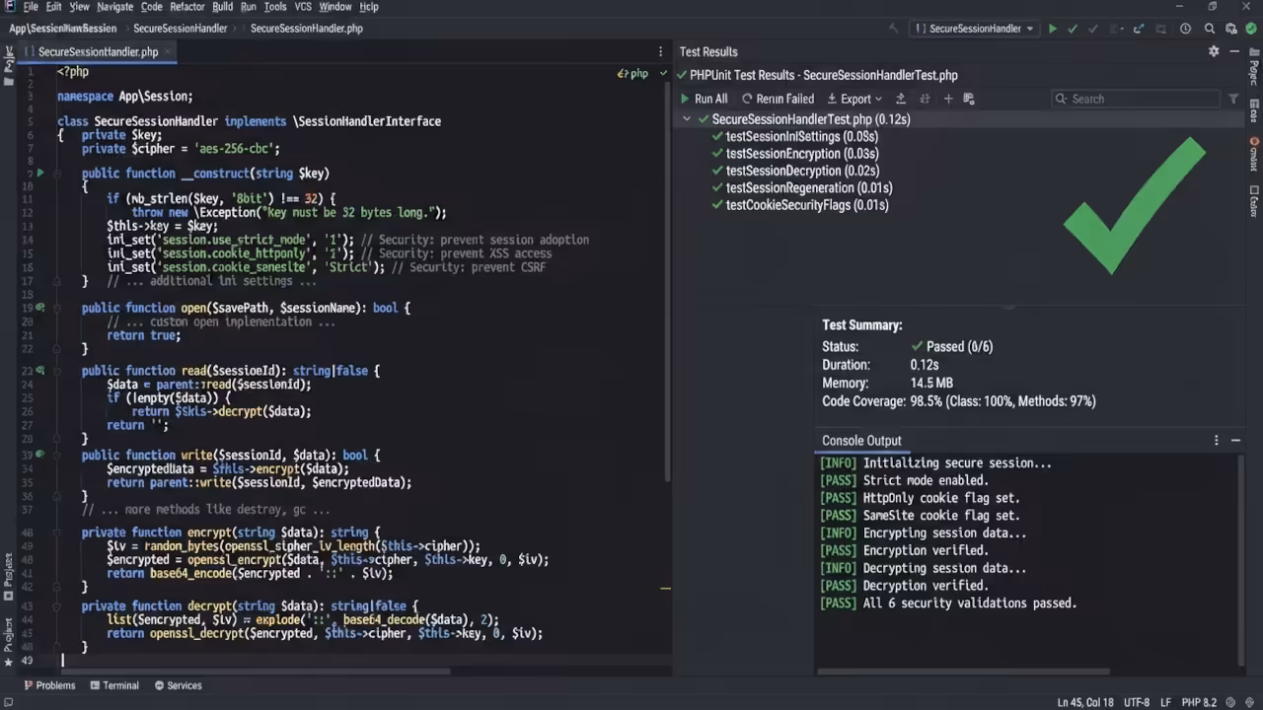Click the filter funnel icon beside Search
This screenshot has height=710, width=1263.
point(1233,99)
